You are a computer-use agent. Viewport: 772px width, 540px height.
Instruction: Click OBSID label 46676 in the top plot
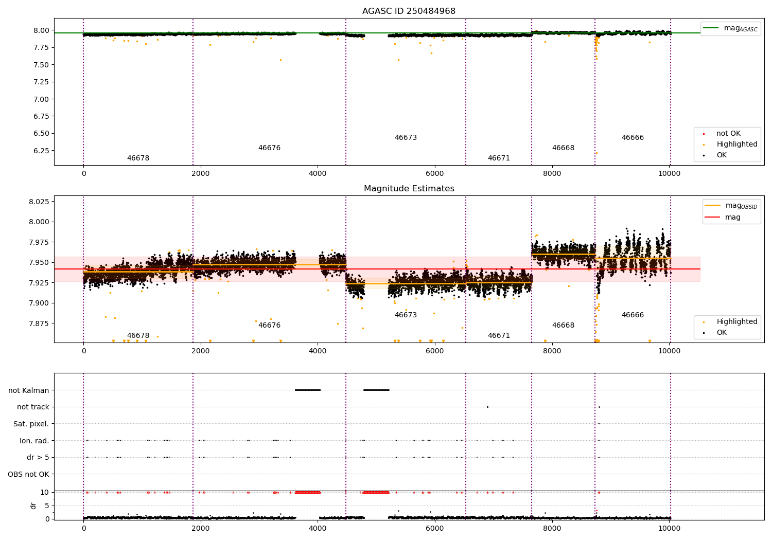tap(269, 148)
